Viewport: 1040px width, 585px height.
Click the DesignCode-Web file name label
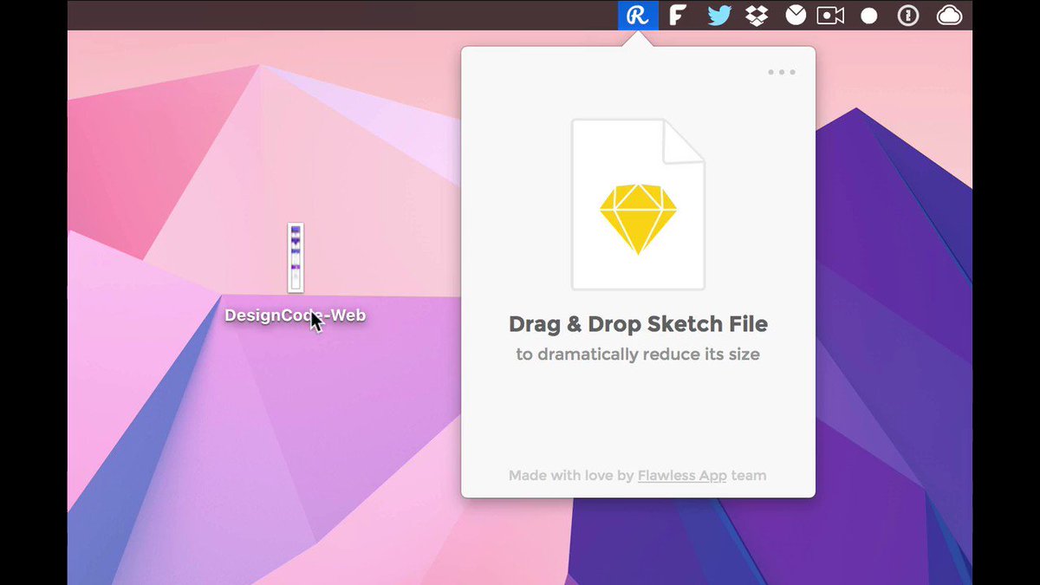(x=296, y=315)
